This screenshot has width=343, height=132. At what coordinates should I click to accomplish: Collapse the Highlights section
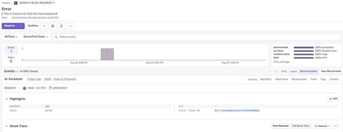tap(7, 99)
